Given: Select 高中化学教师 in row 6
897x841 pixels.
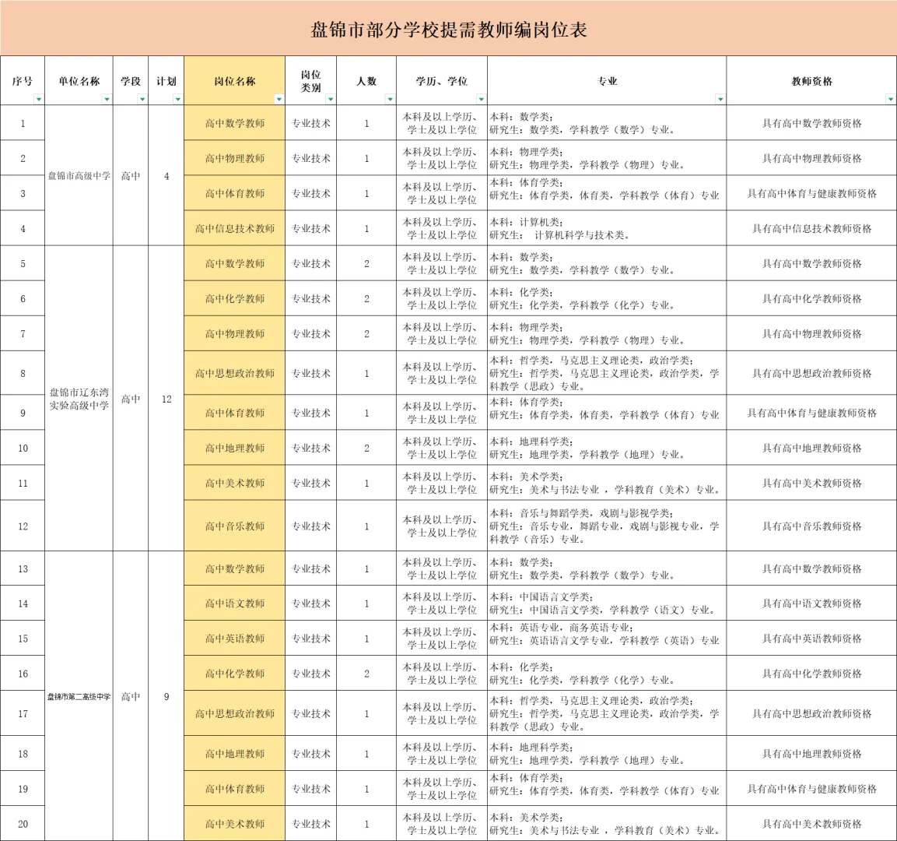Looking at the screenshot, I should tap(234, 298).
